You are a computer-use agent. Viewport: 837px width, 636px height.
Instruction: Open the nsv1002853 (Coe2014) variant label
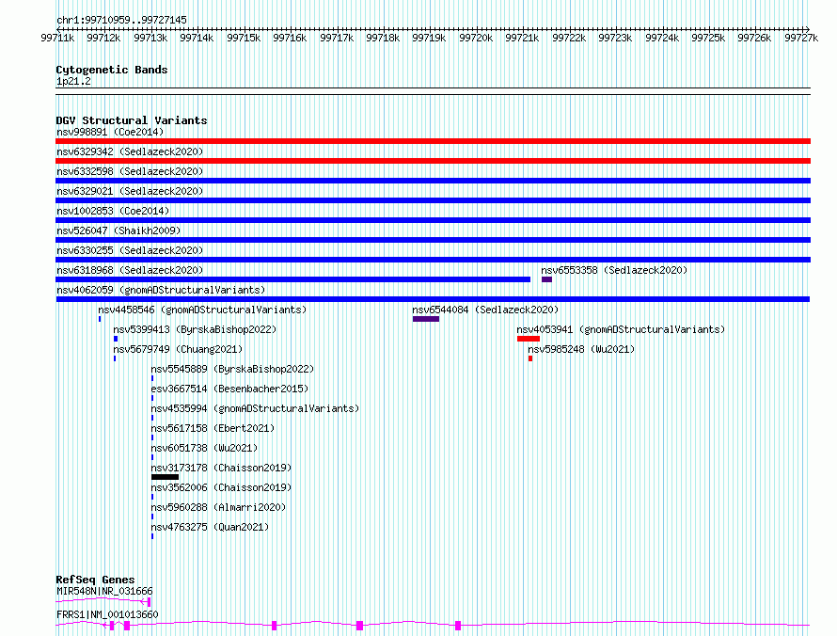[x=113, y=211]
